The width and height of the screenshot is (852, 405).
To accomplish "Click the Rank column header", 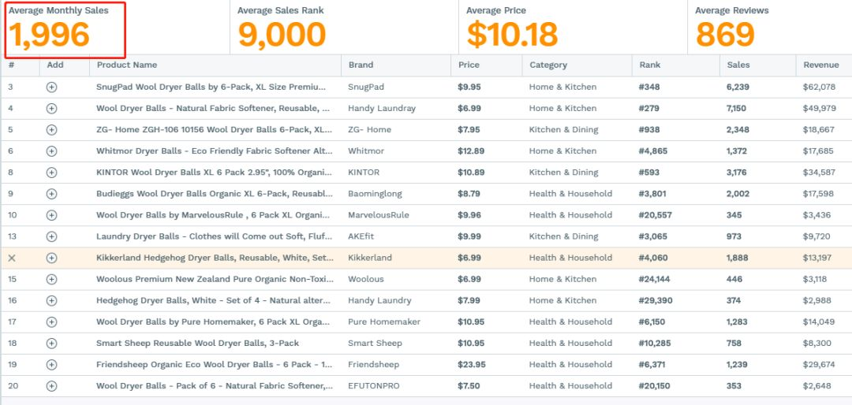I will (650, 65).
